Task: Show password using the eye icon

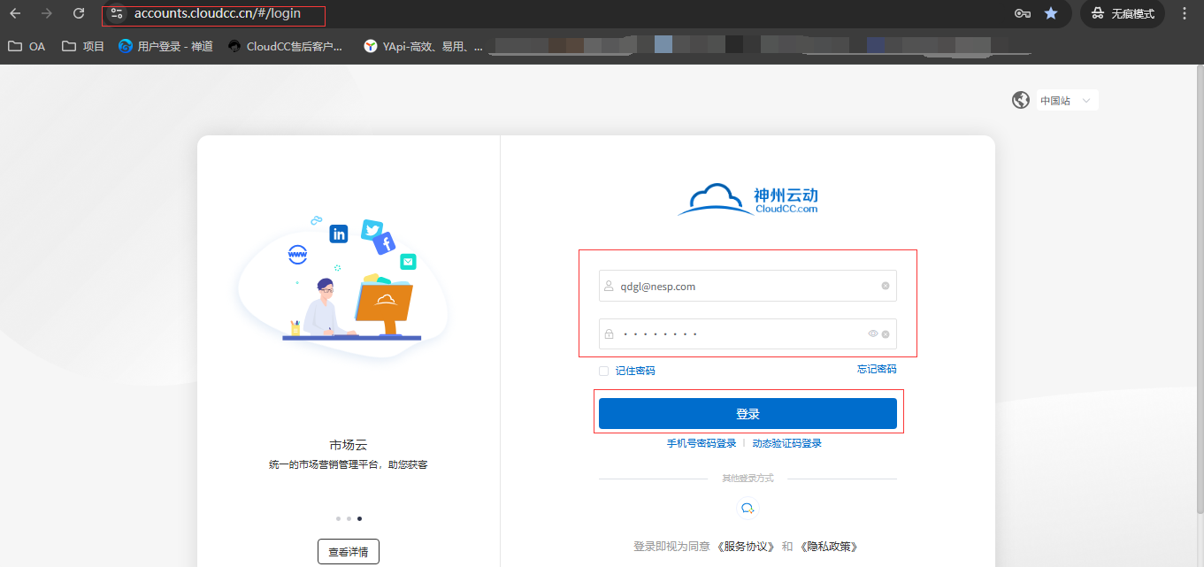Action: pos(872,333)
